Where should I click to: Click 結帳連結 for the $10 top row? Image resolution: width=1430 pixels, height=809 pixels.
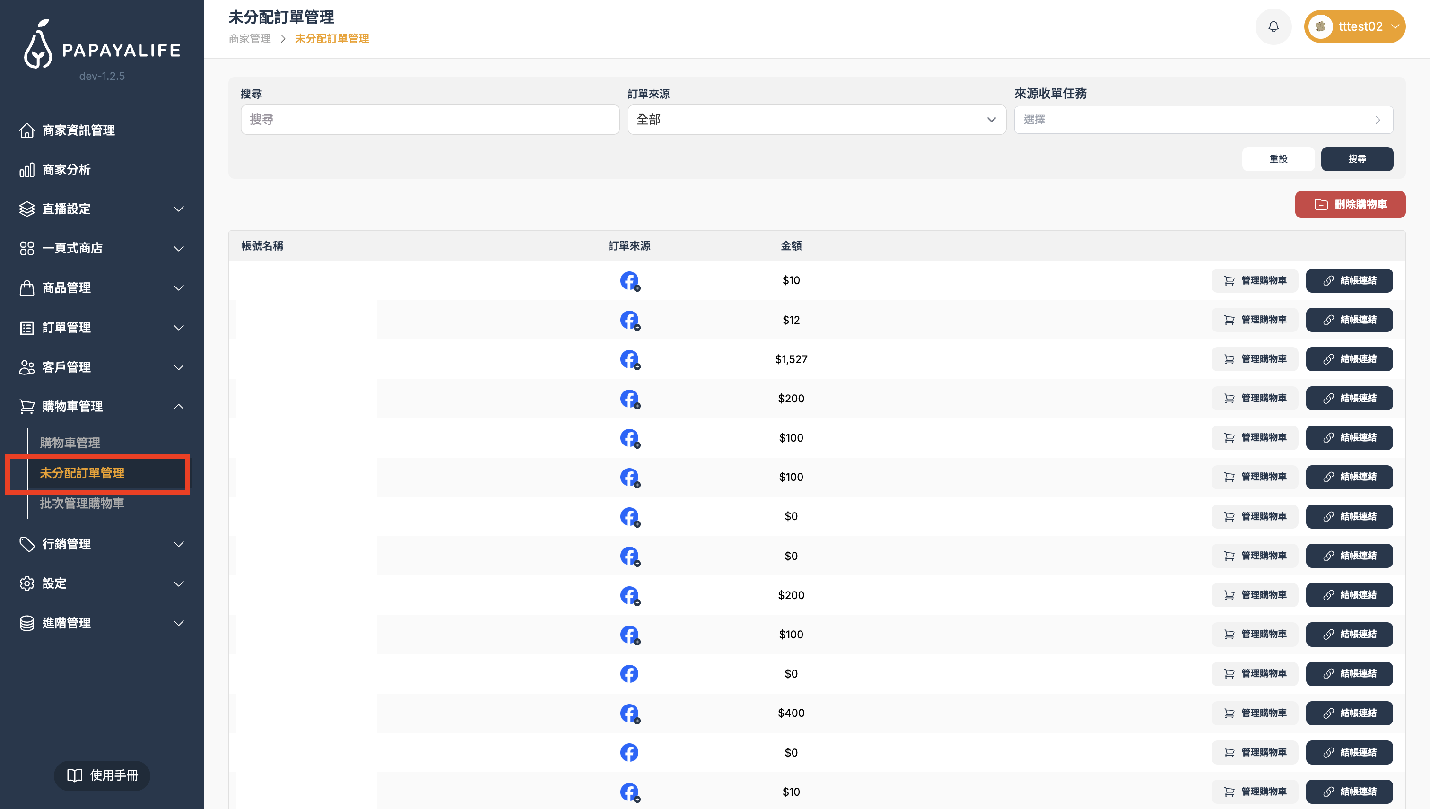tap(1349, 280)
